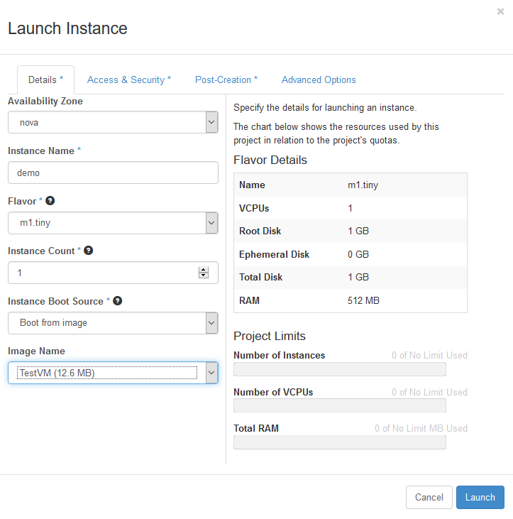
Task: Expand the Flavor dropdown showing m1.tiny
Action: pos(113,222)
